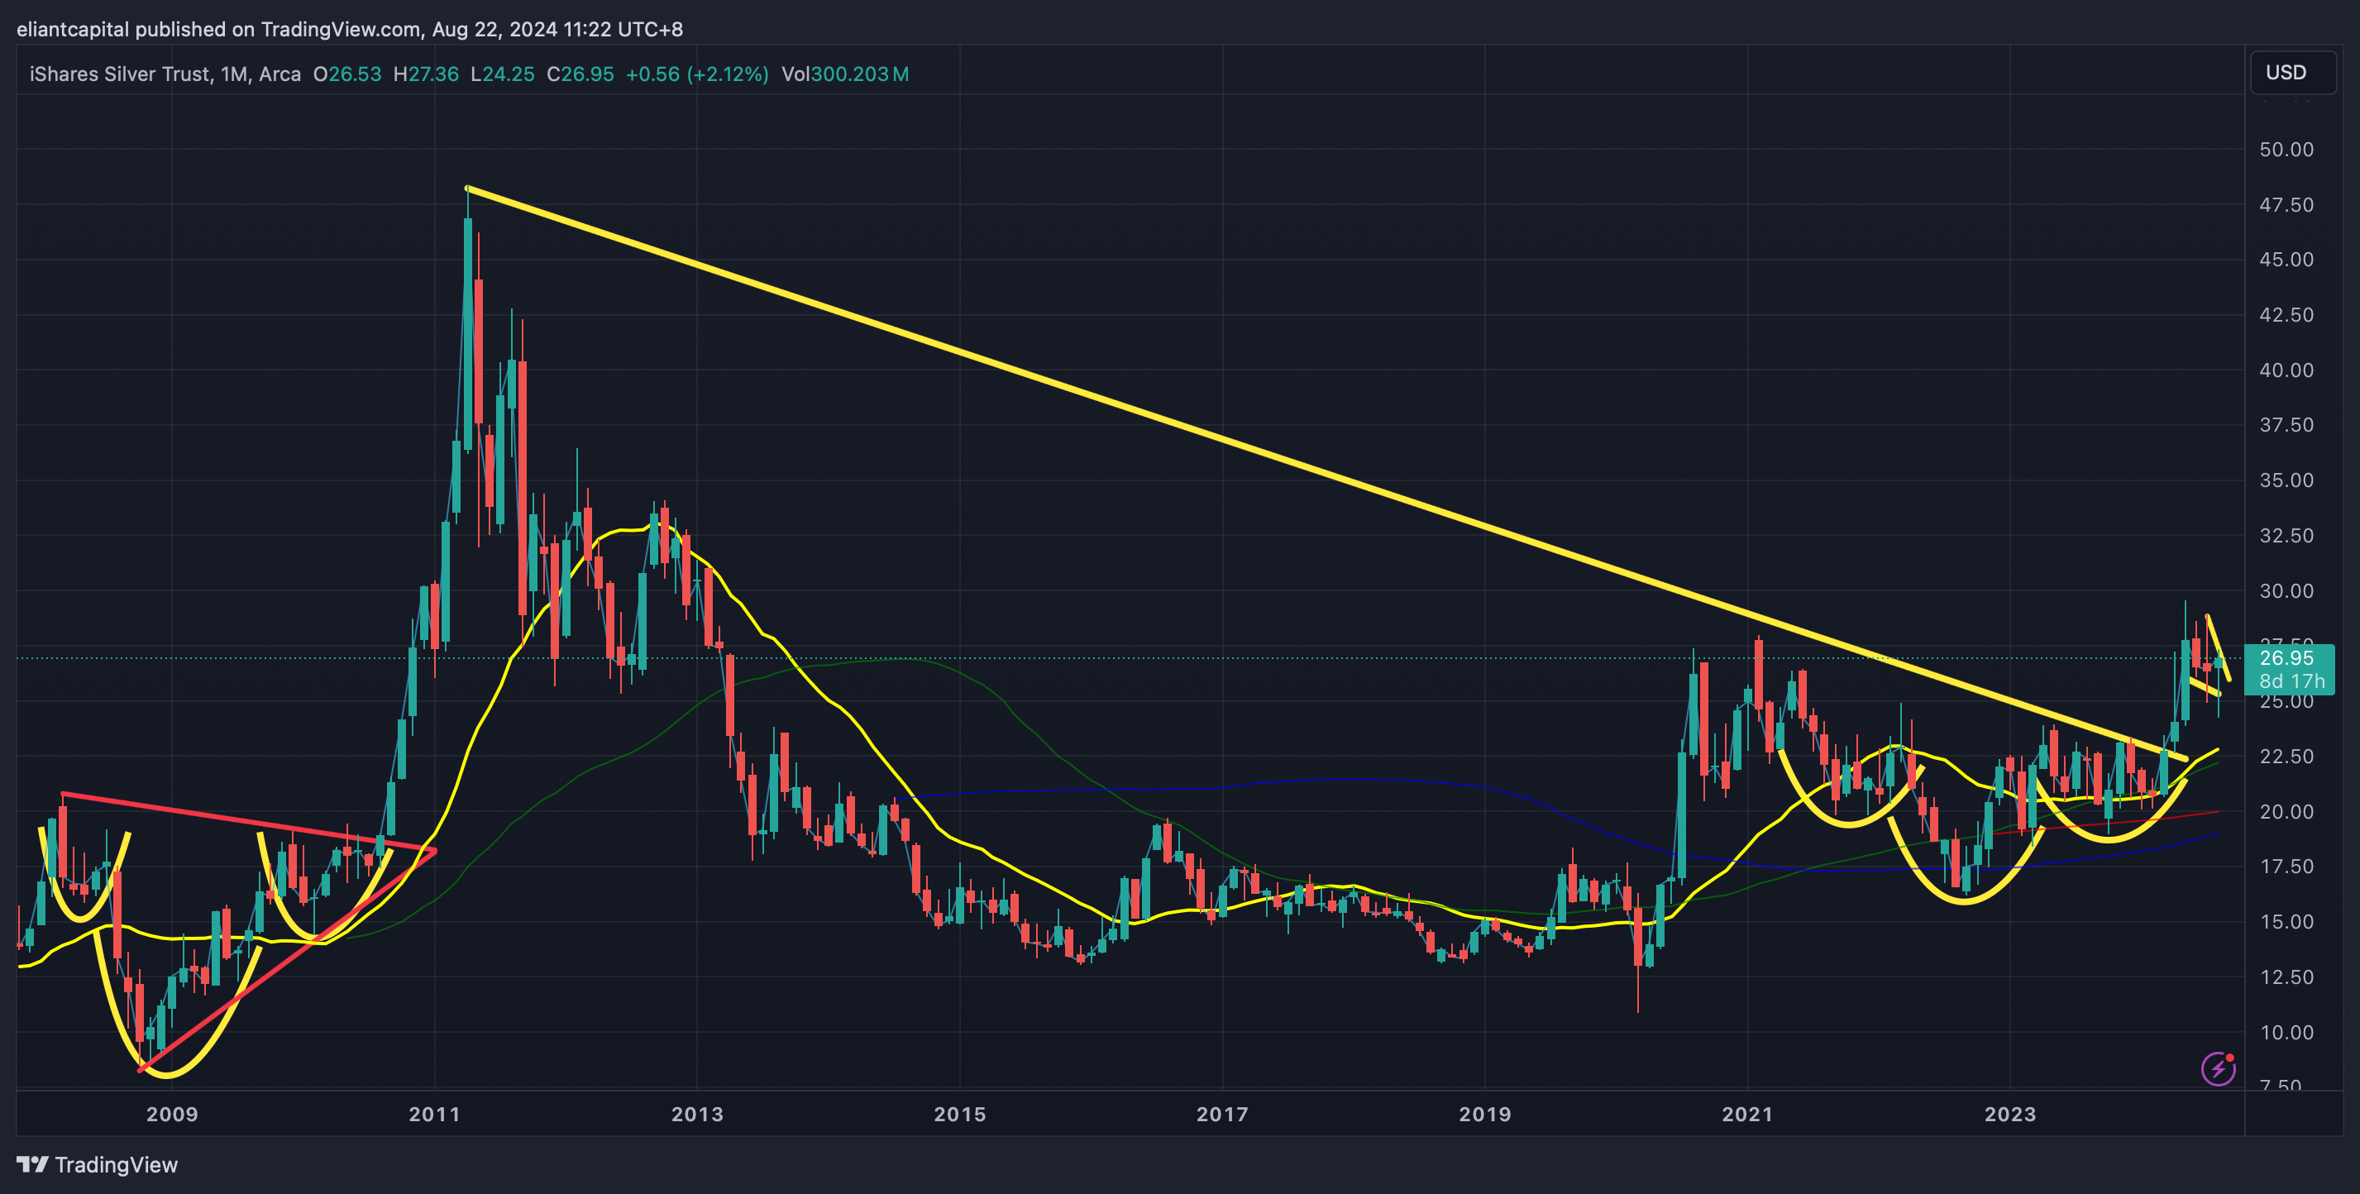Viewport: 2360px width, 1194px height.
Task: Click the 2011 label on time axis
Action: pos(434,1115)
